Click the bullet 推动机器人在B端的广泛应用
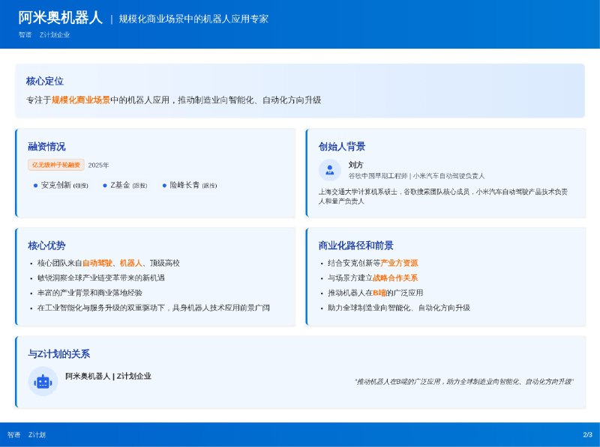This screenshot has height=447, width=600. [376, 293]
